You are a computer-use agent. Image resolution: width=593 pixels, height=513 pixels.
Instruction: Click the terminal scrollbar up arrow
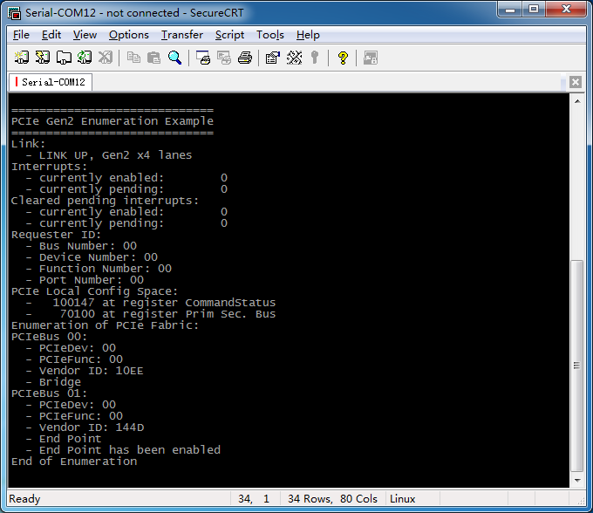577,101
